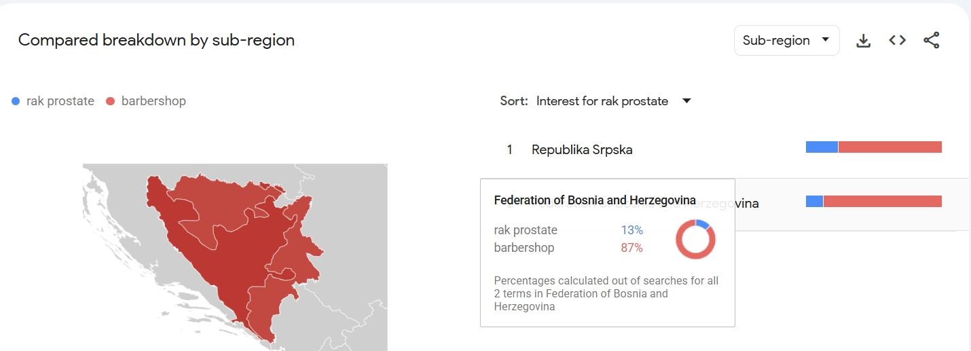This screenshot has width=971, height=351.
Task: Download the sub-region breakdown data
Action: (863, 41)
